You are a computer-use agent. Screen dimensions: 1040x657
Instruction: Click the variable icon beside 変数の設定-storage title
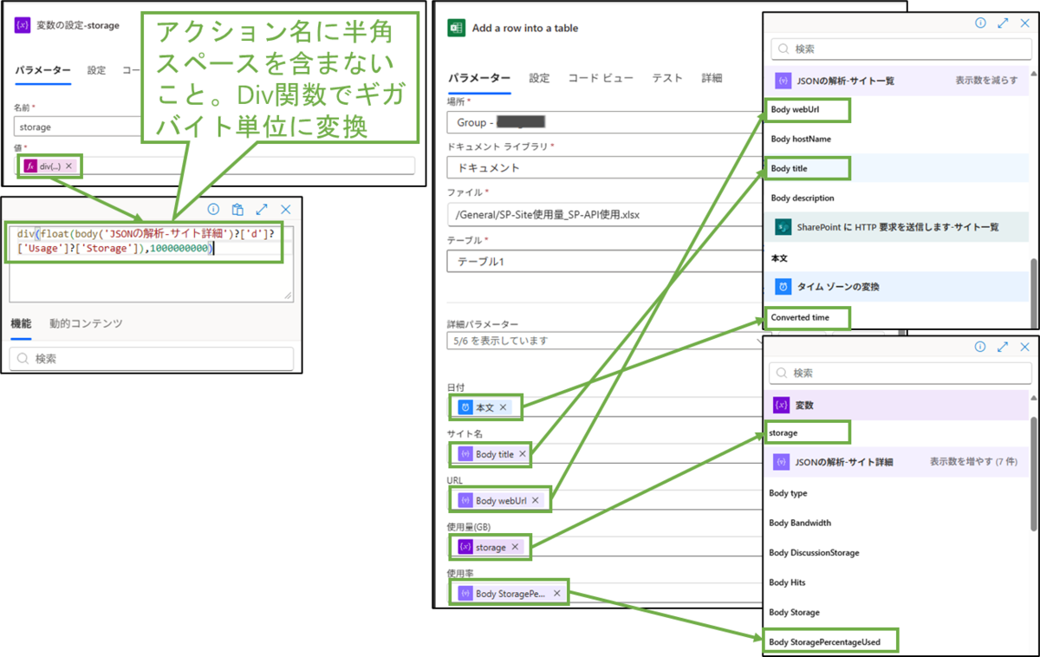pyautogui.click(x=23, y=25)
